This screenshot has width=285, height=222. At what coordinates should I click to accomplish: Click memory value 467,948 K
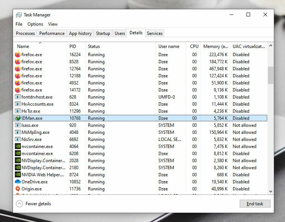[x=218, y=69]
